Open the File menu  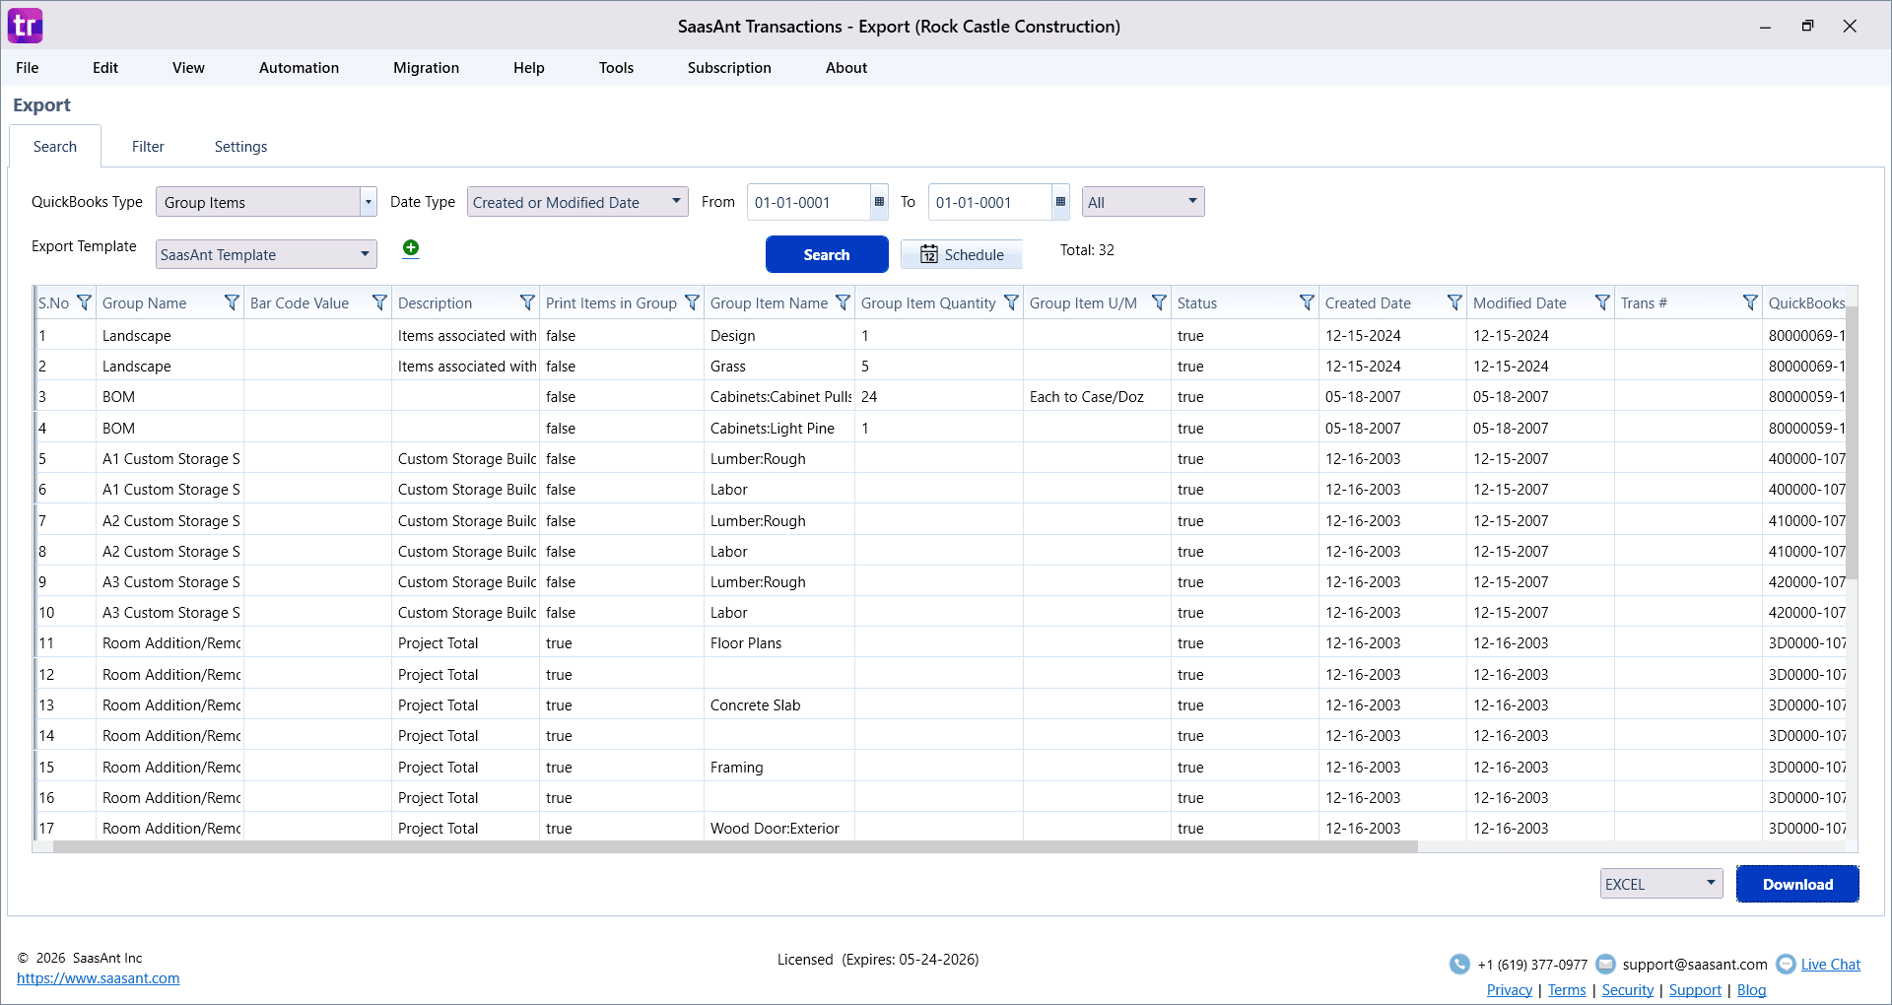pyautogui.click(x=28, y=68)
